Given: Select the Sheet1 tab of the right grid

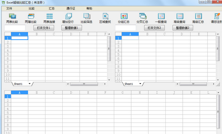Looking at the screenshot, I should click(129, 84).
